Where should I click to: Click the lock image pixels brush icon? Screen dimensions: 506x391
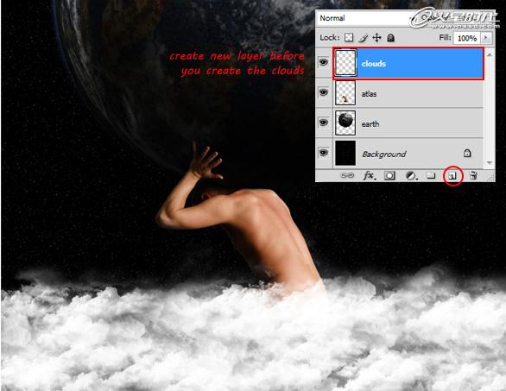click(363, 38)
